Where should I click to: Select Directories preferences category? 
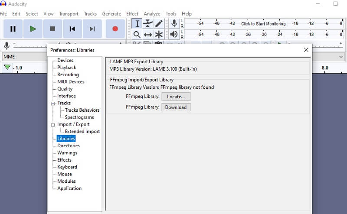[x=69, y=146]
